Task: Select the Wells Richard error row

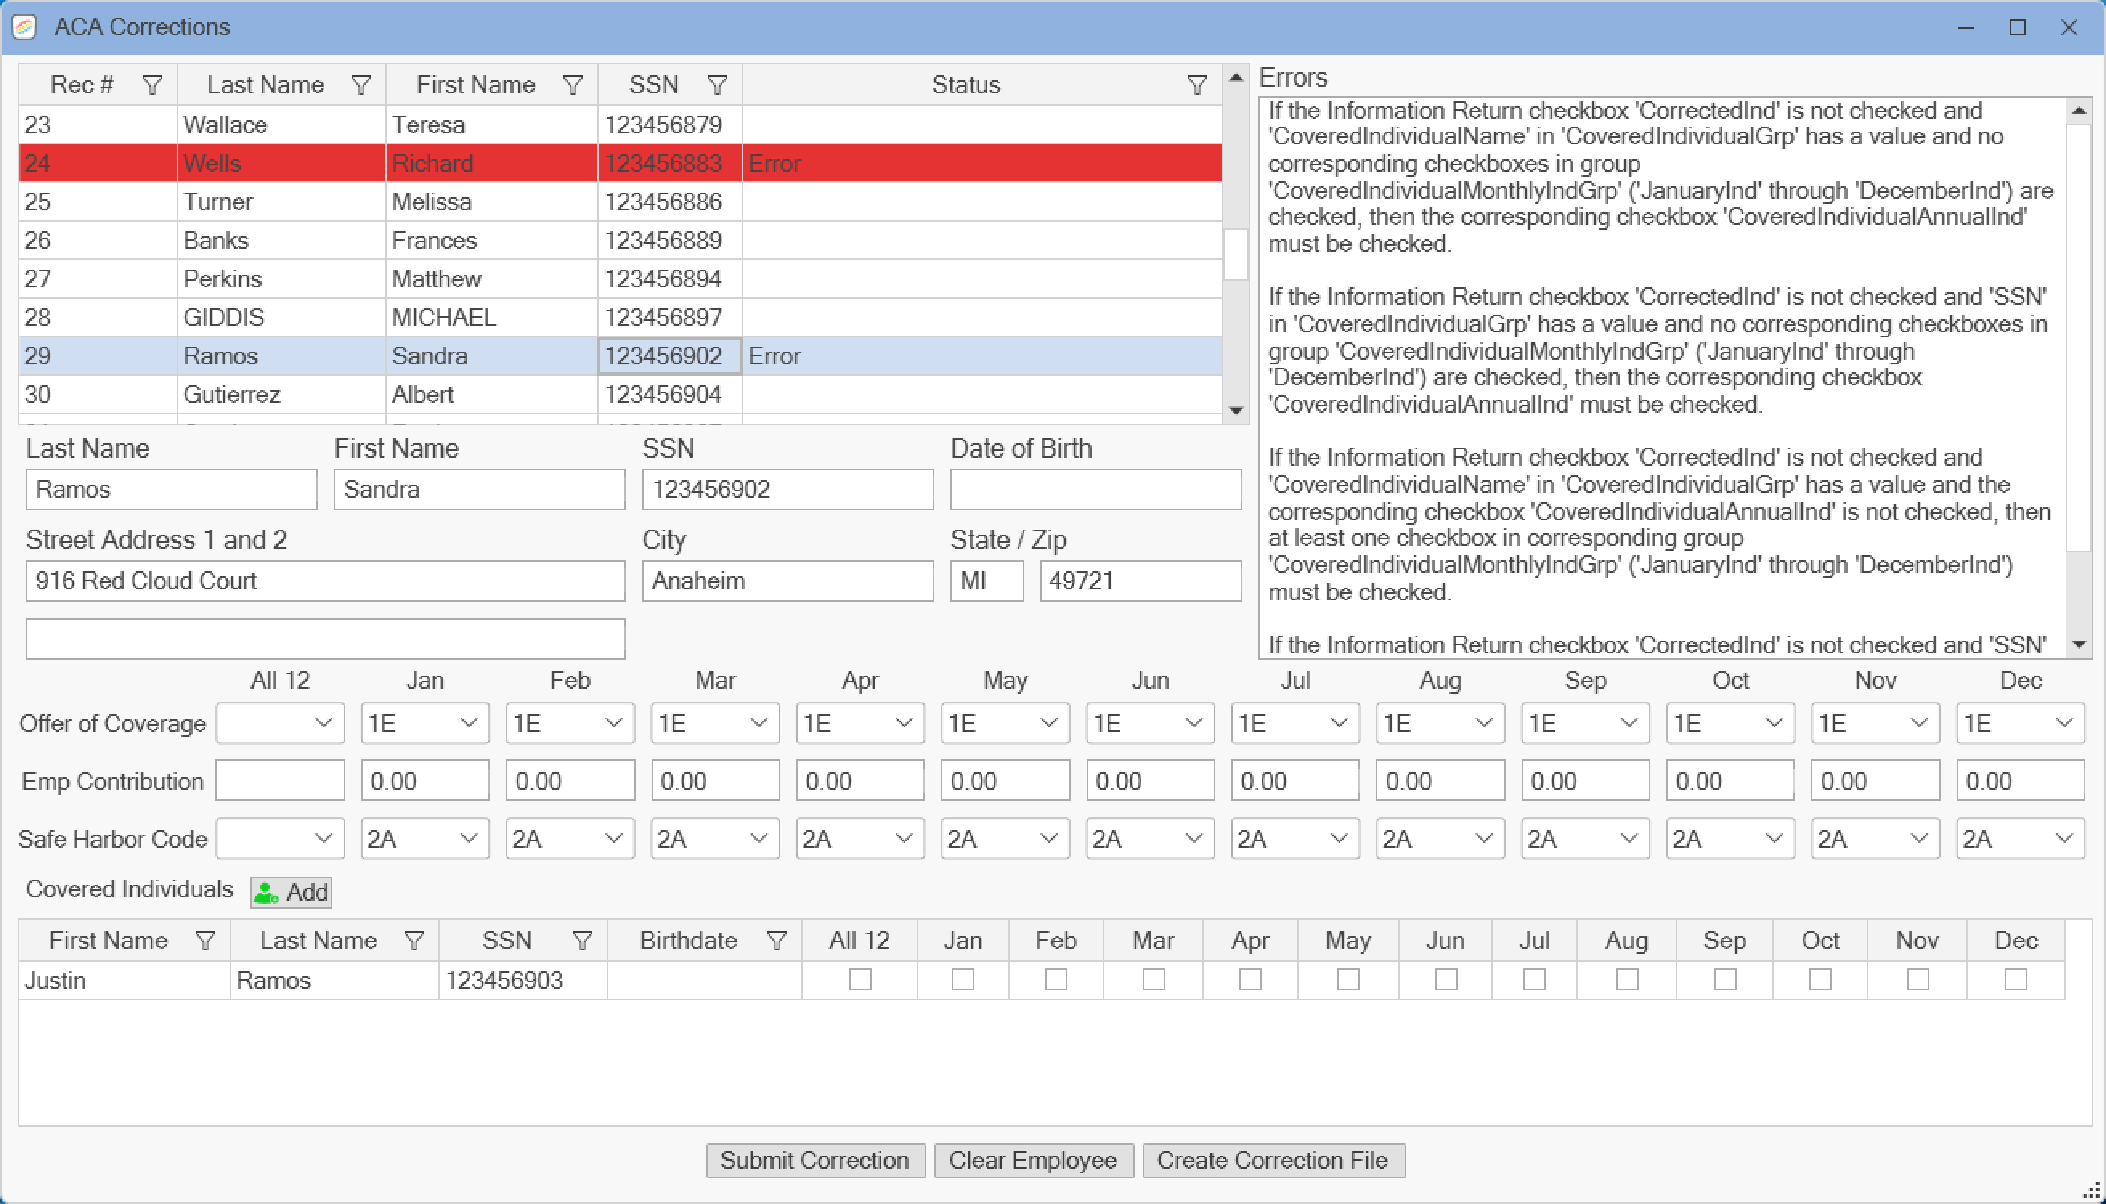Action: point(620,163)
